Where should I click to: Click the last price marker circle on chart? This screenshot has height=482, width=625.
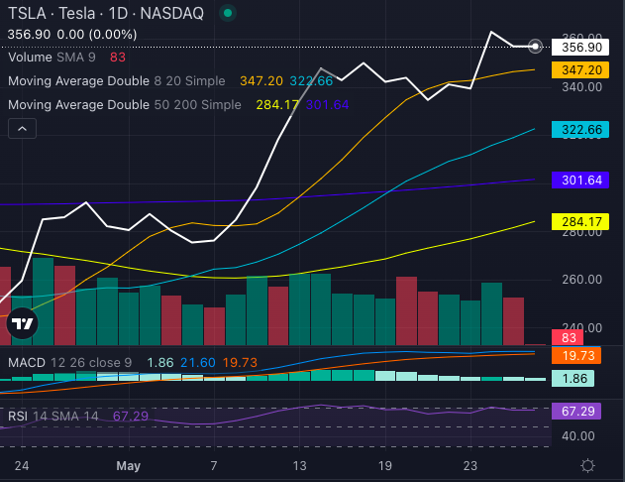[535, 47]
